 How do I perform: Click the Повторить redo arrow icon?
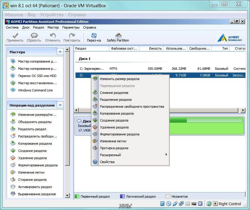[72, 36]
